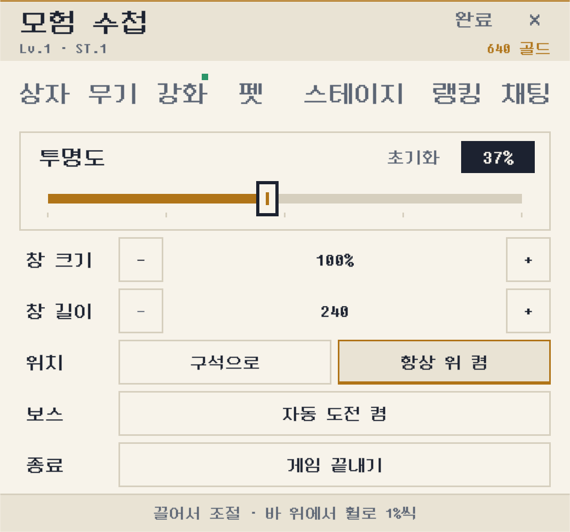
Task: Click the 완료 button in the header
Action: (x=474, y=20)
